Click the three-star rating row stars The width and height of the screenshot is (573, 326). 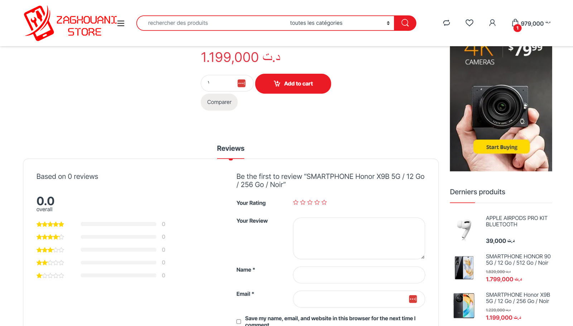pos(50,250)
